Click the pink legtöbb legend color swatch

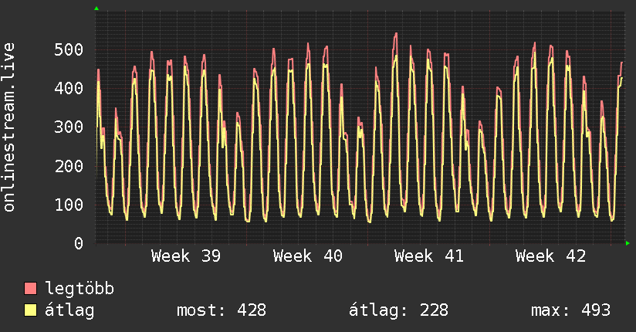coord(30,288)
